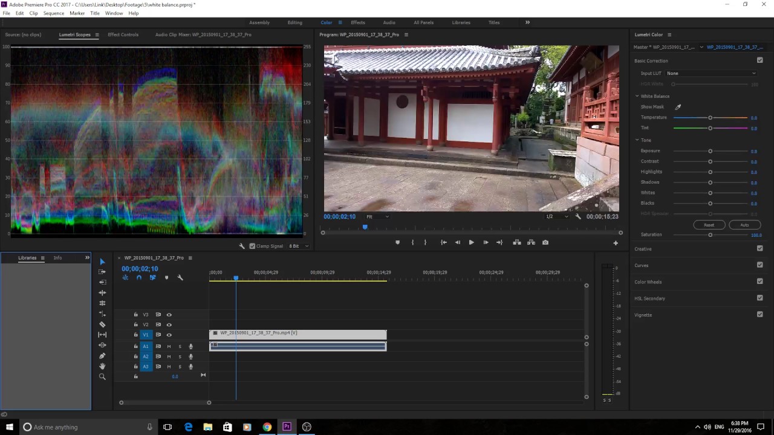774x435 pixels.
Task: Click Export Frame camera icon
Action: coord(545,242)
